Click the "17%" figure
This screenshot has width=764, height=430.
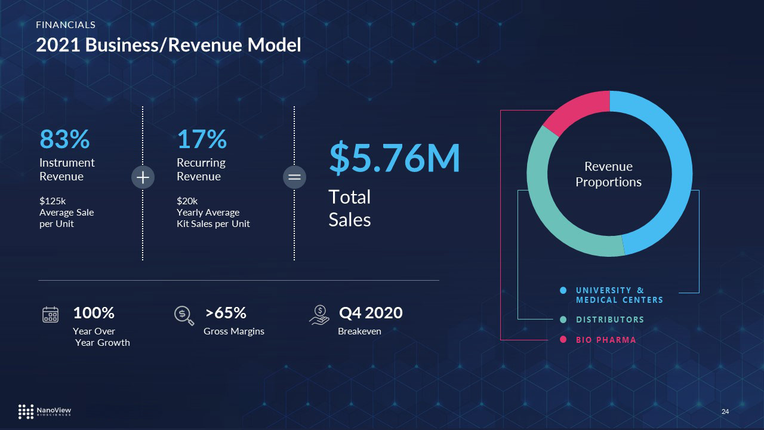coord(202,139)
